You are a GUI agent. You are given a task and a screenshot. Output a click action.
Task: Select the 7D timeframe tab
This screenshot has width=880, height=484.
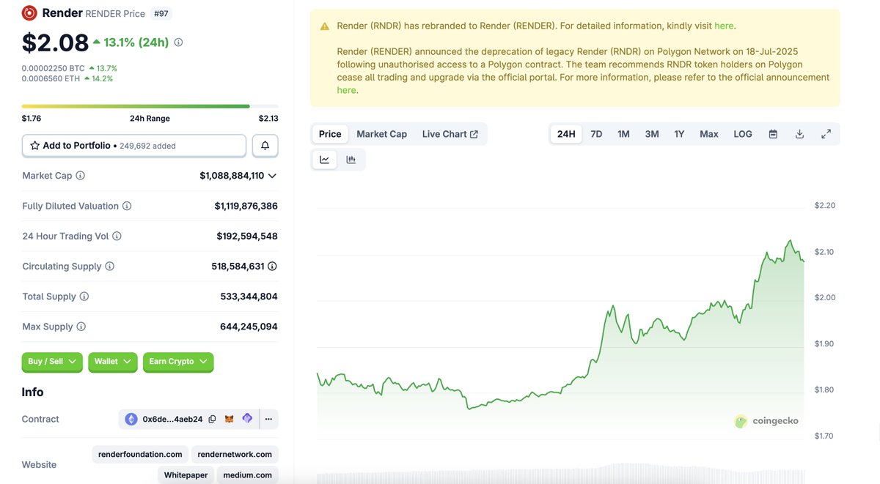point(595,134)
